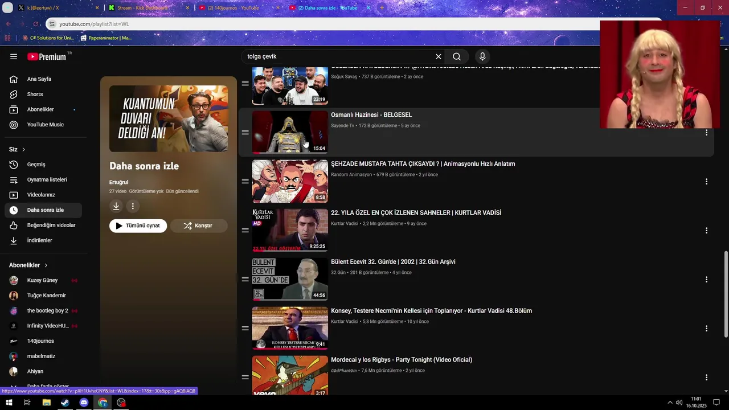Open Geçmiş history page
Screen dimensions: 729x410
pos(43,165)
